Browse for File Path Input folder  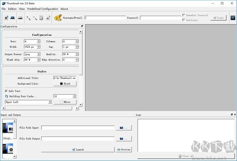[124, 127]
